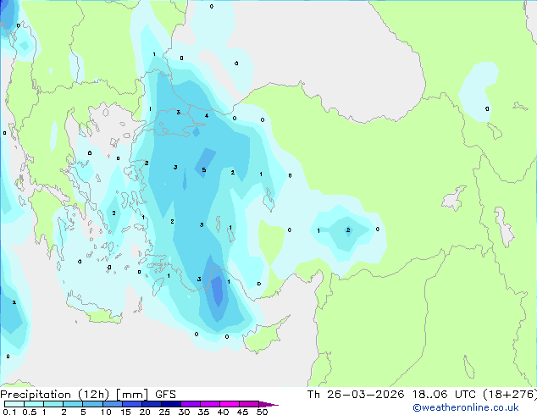The width and height of the screenshot is (537, 415).
Task: Click the 0.1–0.5 mm legend swatch
Action: click(x=14, y=404)
